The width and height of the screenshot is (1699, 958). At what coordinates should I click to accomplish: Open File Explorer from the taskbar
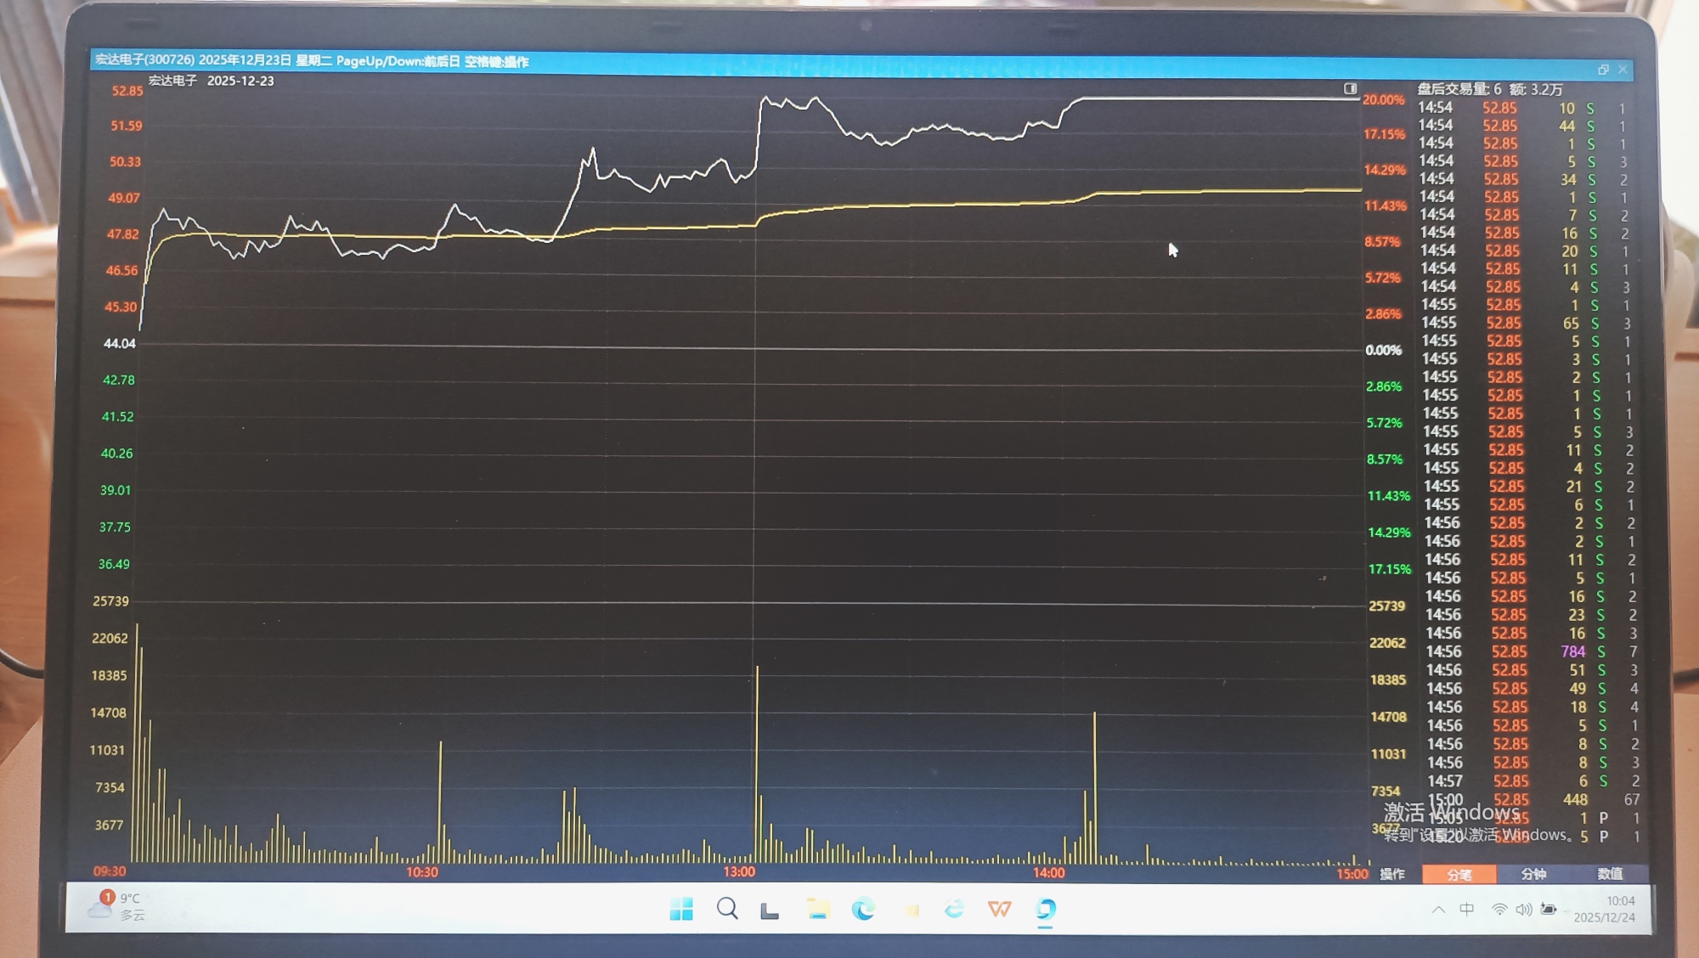(x=818, y=910)
